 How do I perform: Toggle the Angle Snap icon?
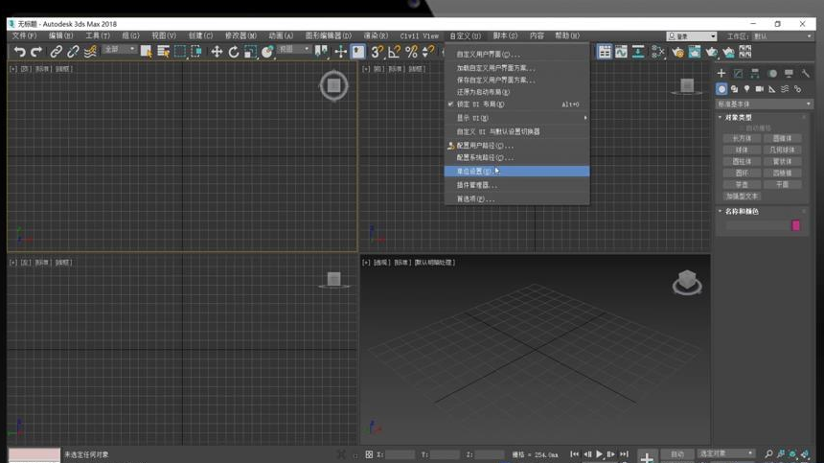(394, 52)
